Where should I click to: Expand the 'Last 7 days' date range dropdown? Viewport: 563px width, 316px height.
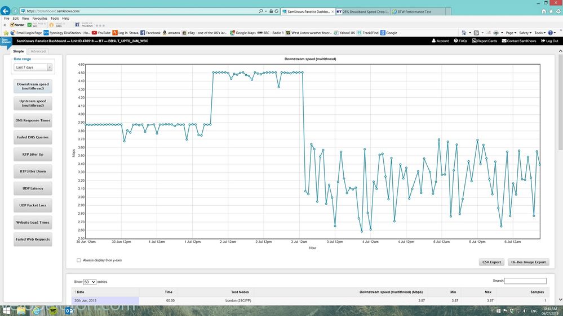(x=33, y=67)
